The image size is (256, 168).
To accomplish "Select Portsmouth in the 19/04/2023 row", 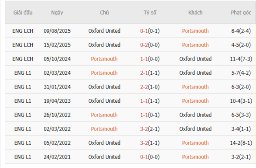I will click(195, 101).
